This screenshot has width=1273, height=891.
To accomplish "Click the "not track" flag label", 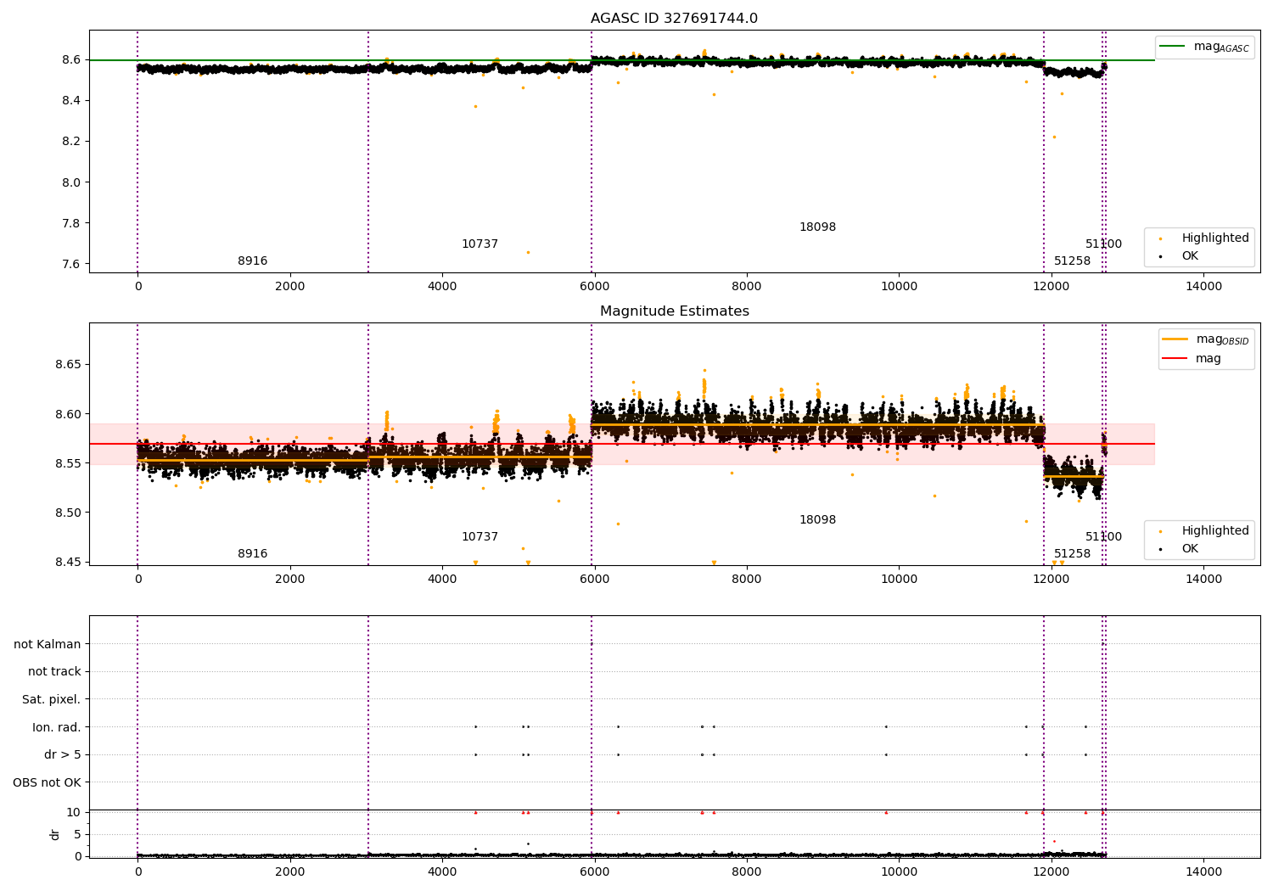I will (x=54, y=671).
